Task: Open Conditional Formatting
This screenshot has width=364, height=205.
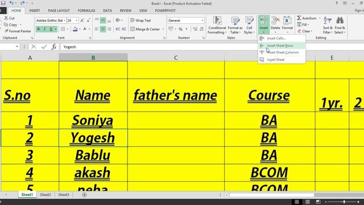Action: (217, 25)
